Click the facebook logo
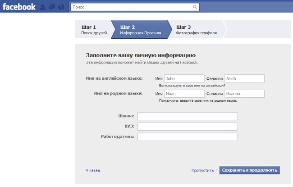 [x=19, y=7]
